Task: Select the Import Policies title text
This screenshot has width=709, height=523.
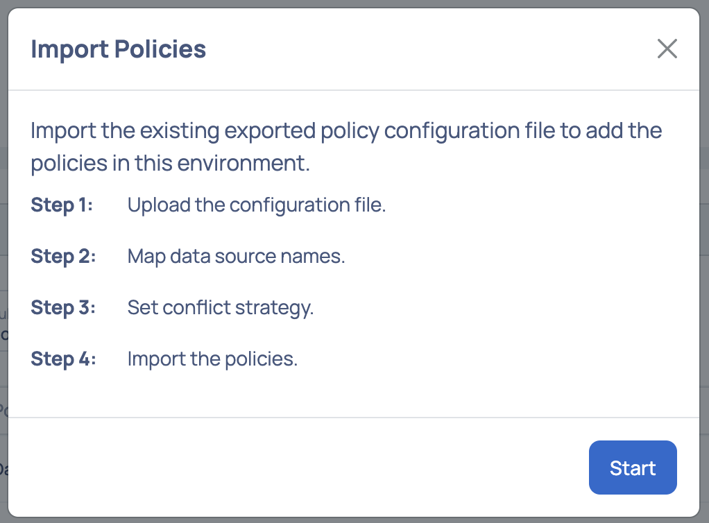Action: click(x=118, y=49)
